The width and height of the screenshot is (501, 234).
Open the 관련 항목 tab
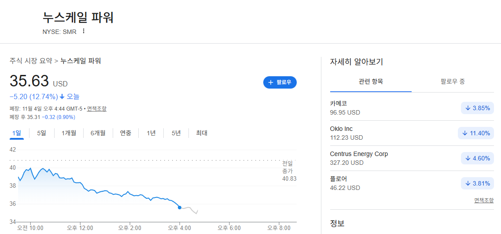pos(371,82)
